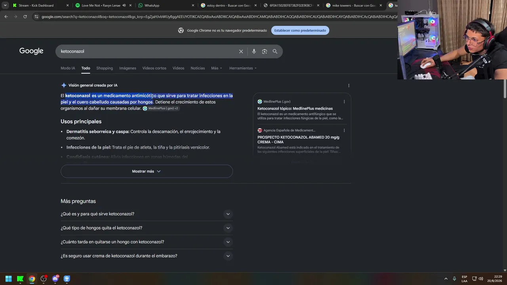Go to the Google logo homepage

(x=31, y=51)
